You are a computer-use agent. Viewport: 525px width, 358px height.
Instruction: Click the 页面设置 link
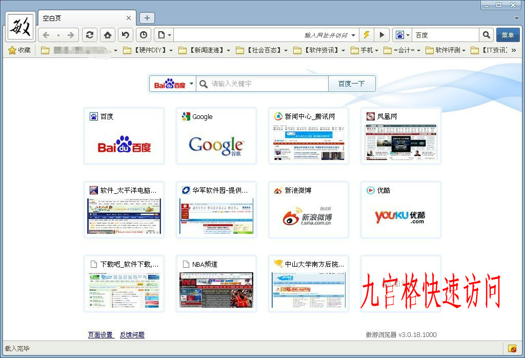click(100, 334)
